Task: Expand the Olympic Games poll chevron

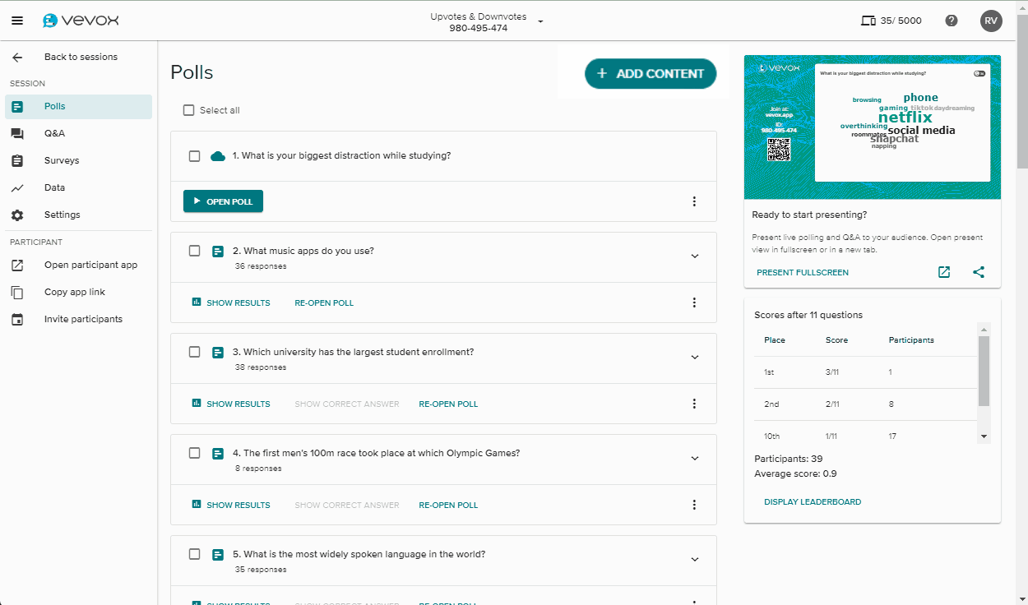Action: 694,459
